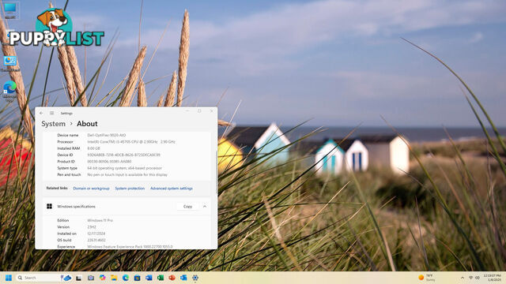Viewport: 506px width, 284px height.
Task: Open Microsoft Edge in the taskbar
Action: (126, 278)
